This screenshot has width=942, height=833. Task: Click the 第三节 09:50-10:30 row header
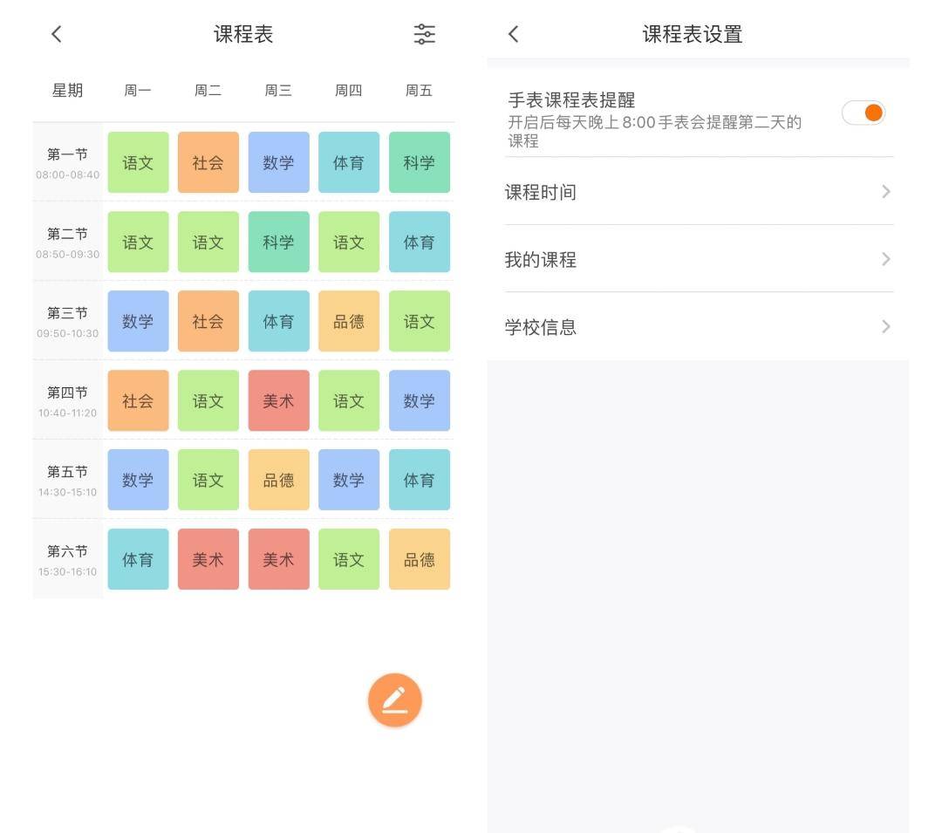point(68,321)
